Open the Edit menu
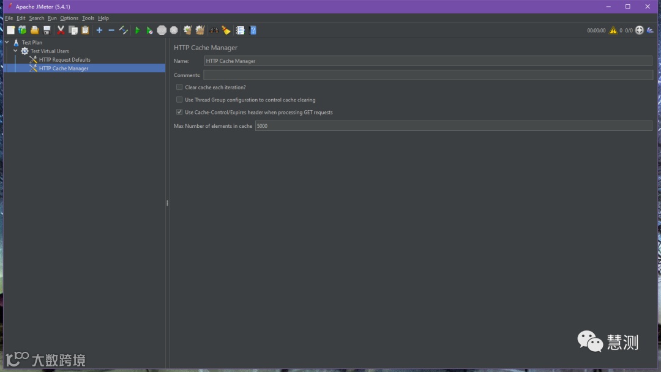 (21, 18)
